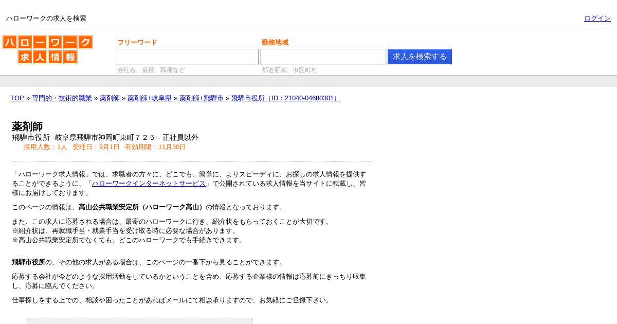Click the 受理日：9月1日 text
This screenshot has height=324, width=617.
pyautogui.click(x=96, y=147)
